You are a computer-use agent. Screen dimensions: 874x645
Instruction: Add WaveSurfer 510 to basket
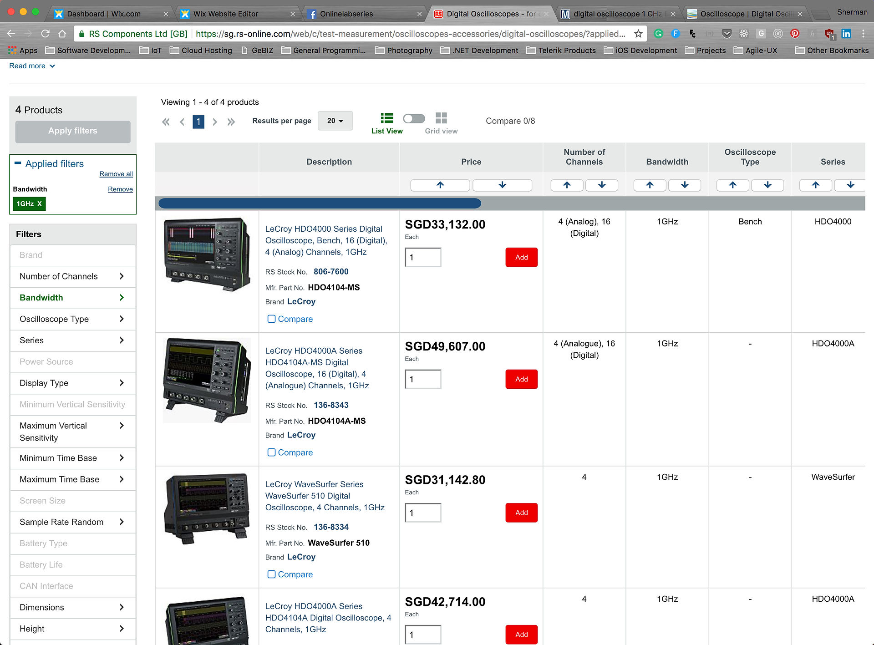pos(521,513)
